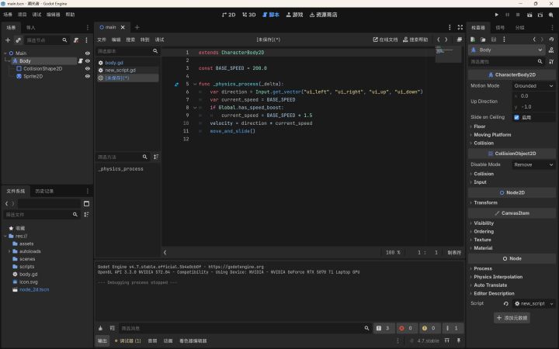This screenshot has height=349, width=559.
Task: Open the scene tree toolbar three-dot menu
Action: coord(86,40)
